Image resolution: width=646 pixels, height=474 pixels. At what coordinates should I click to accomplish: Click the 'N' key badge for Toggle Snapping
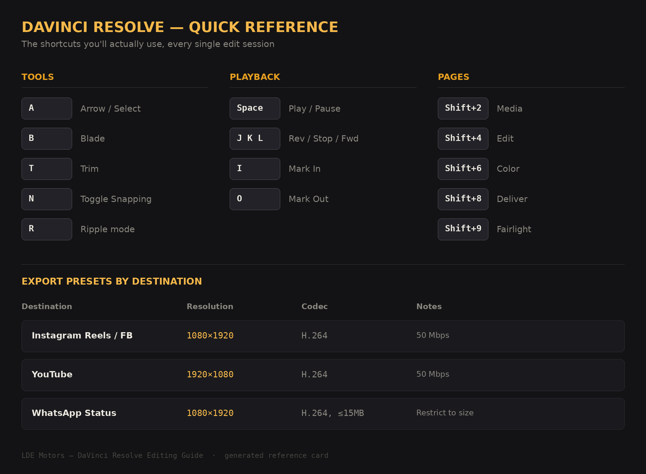click(x=47, y=199)
